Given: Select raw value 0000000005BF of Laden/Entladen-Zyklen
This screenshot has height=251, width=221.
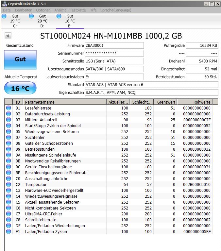Looking at the screenshot, I should 197,232.
